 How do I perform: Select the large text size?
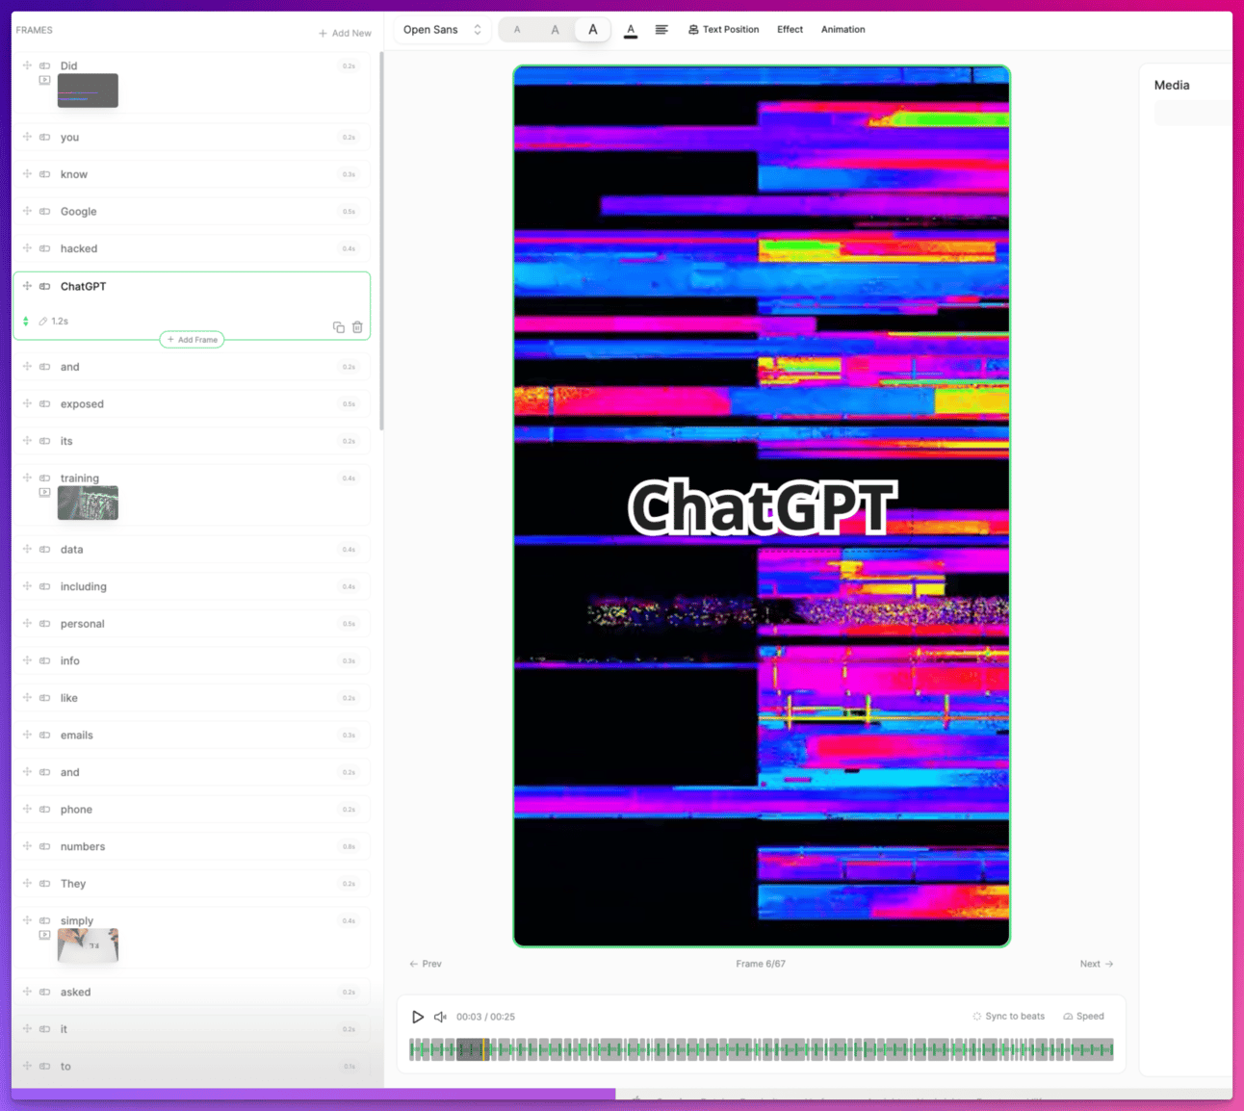[x=592, y=30]
